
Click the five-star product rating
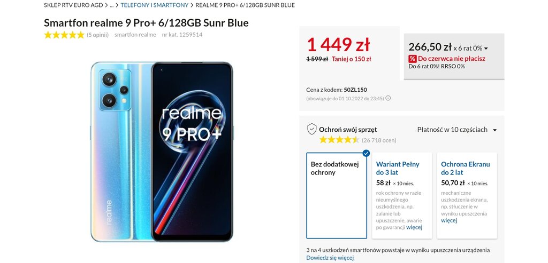[64, 35]
